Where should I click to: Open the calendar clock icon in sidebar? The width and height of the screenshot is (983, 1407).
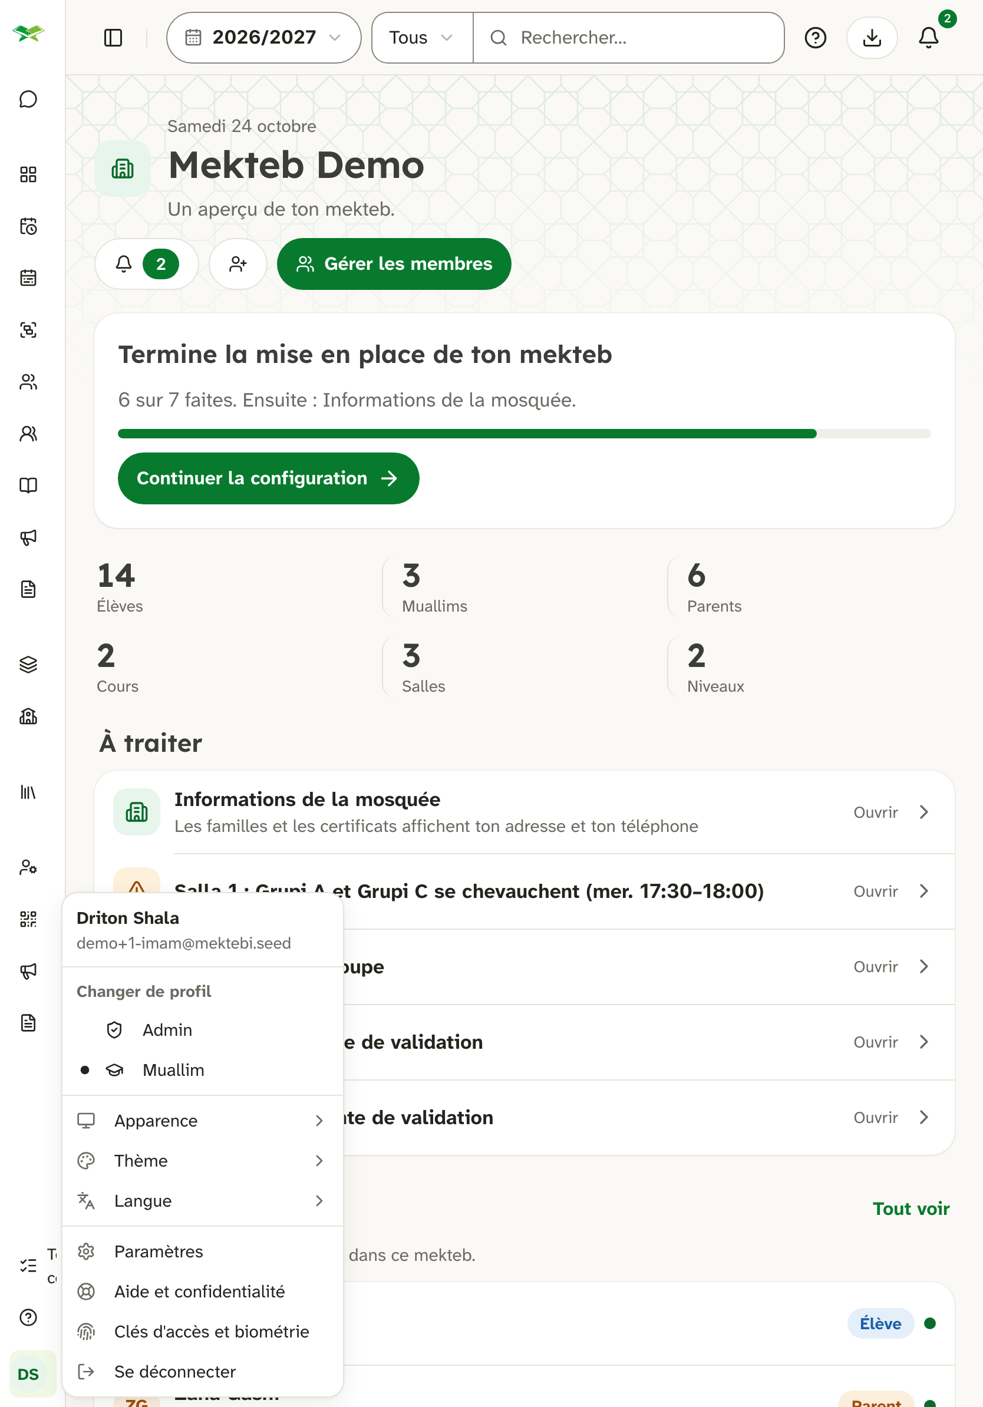28,227
